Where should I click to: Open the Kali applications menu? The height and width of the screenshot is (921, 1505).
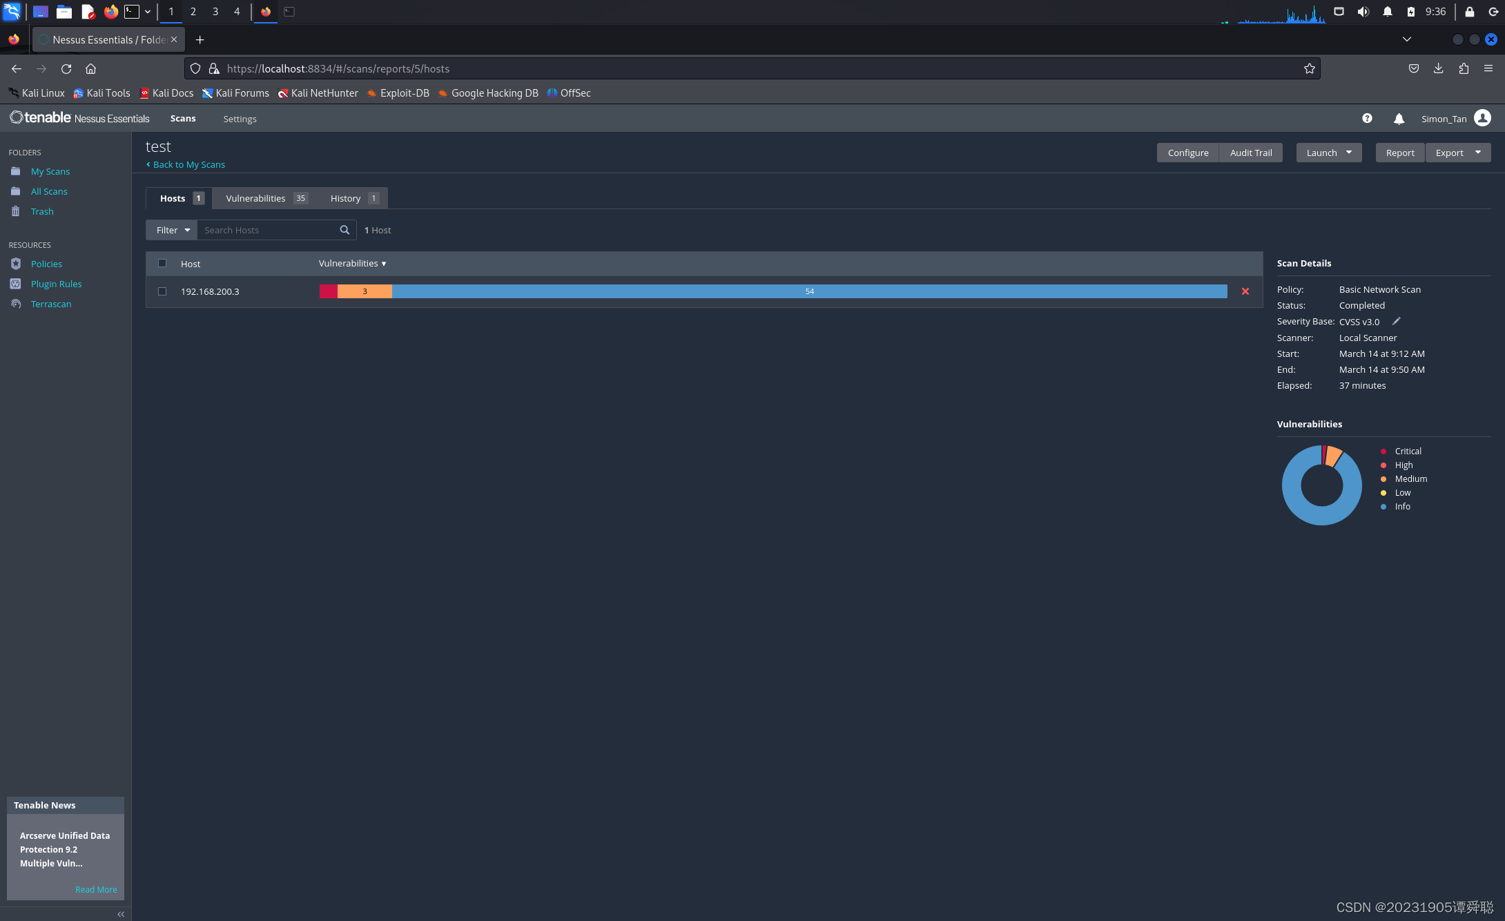[12, 12]
